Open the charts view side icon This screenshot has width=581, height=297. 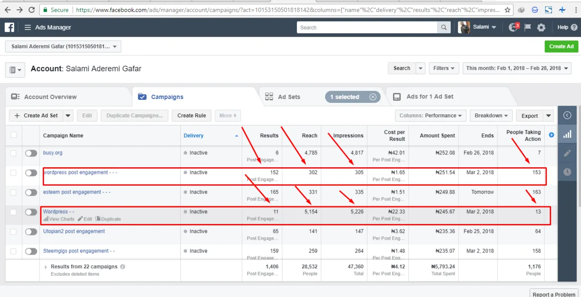pos(567,135)
